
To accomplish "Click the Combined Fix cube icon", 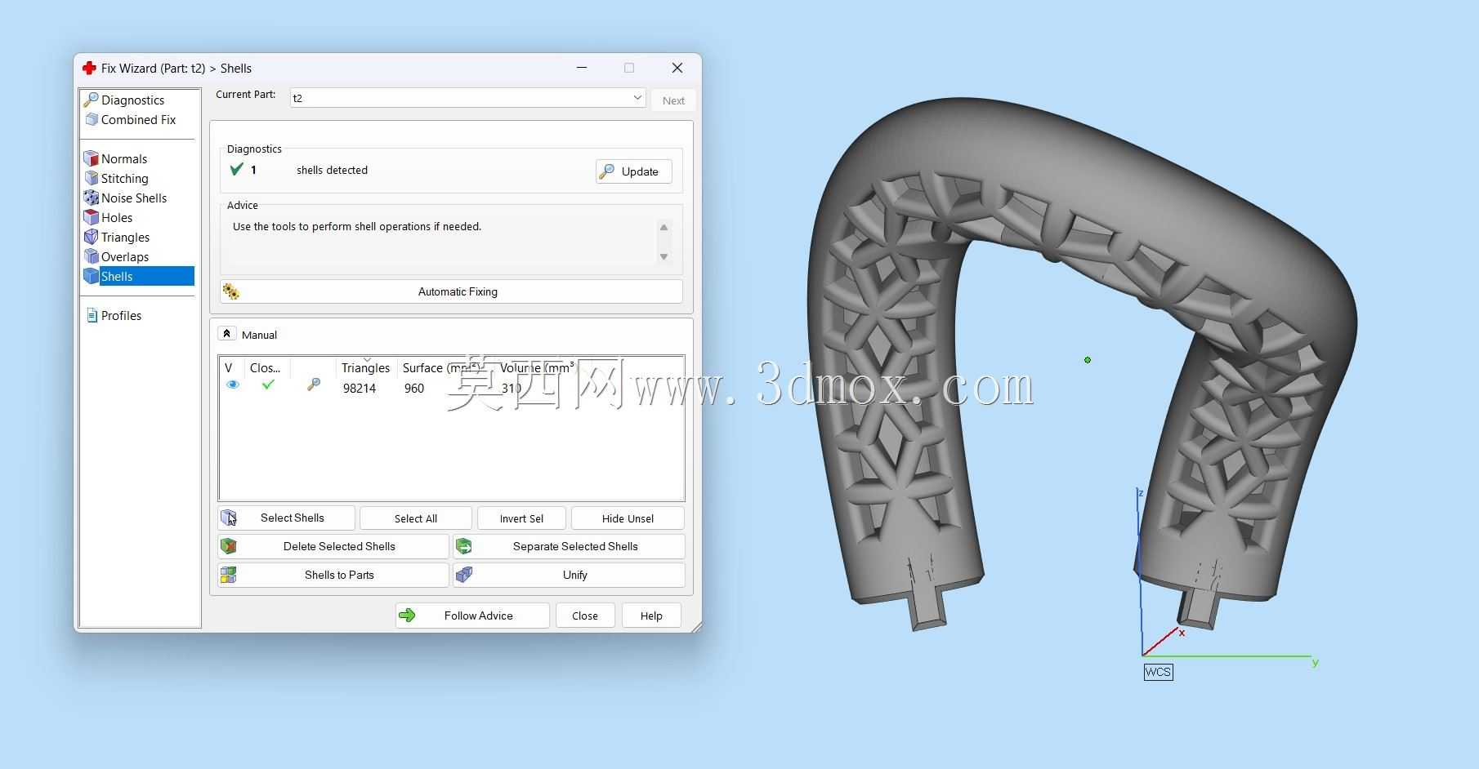I will 92,119.
